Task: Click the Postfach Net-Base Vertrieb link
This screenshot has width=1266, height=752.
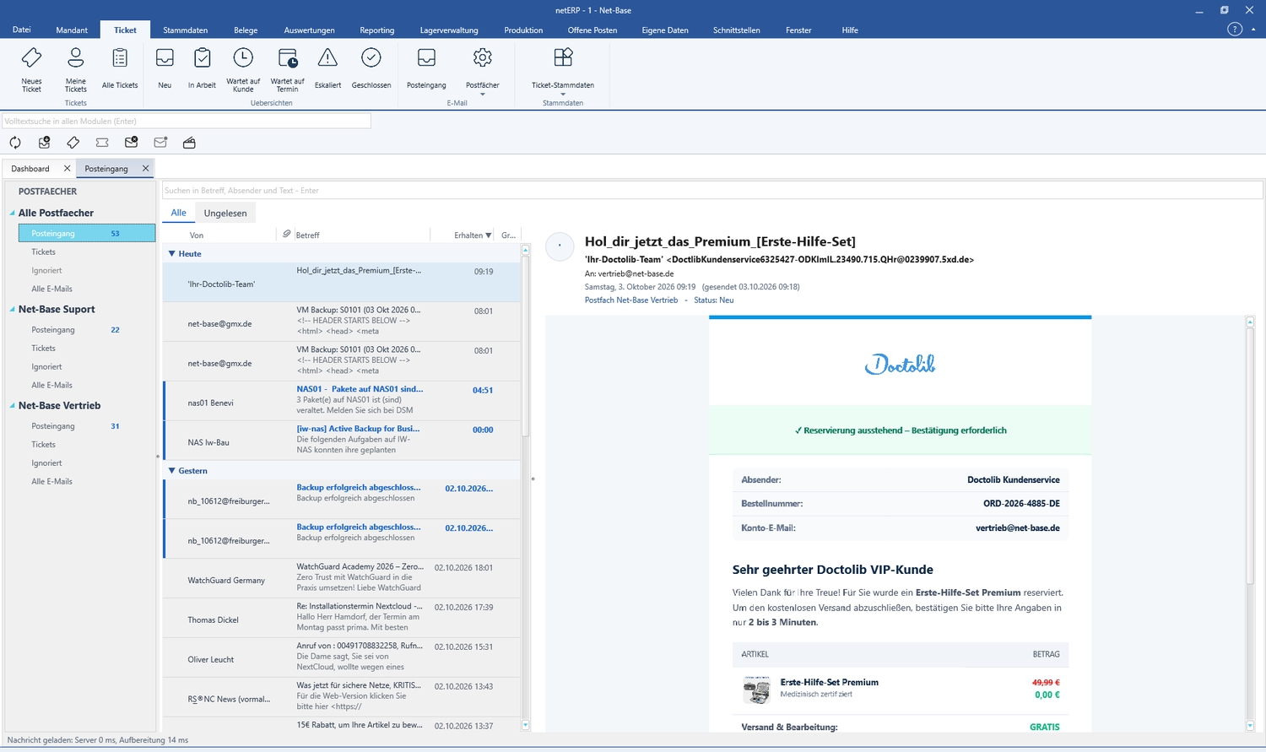Action: click(631, 300)
